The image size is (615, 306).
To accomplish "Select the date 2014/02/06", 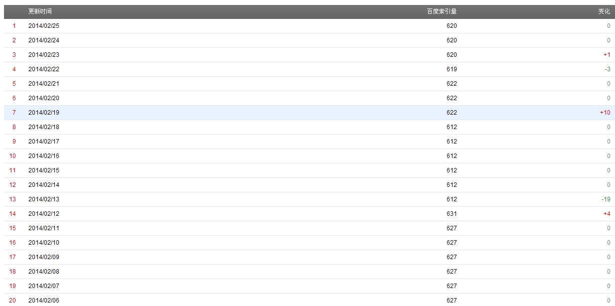I will (44, 301).
